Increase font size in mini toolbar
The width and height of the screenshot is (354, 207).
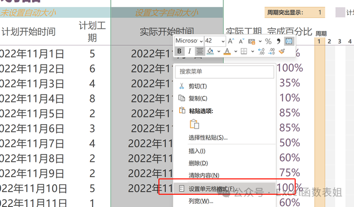pyautogui.click(x=231, y=41)
